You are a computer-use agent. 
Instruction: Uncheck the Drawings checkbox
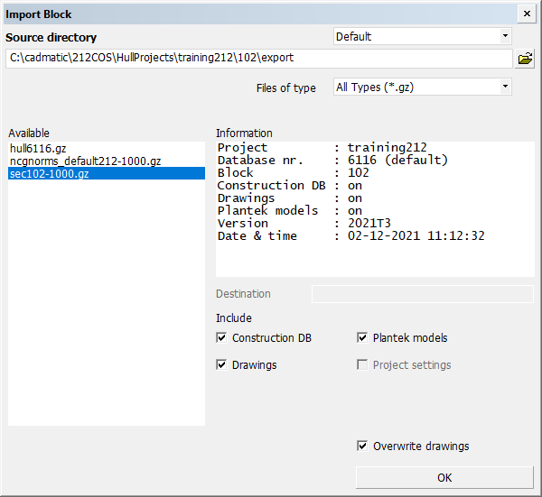click(221, 364)
